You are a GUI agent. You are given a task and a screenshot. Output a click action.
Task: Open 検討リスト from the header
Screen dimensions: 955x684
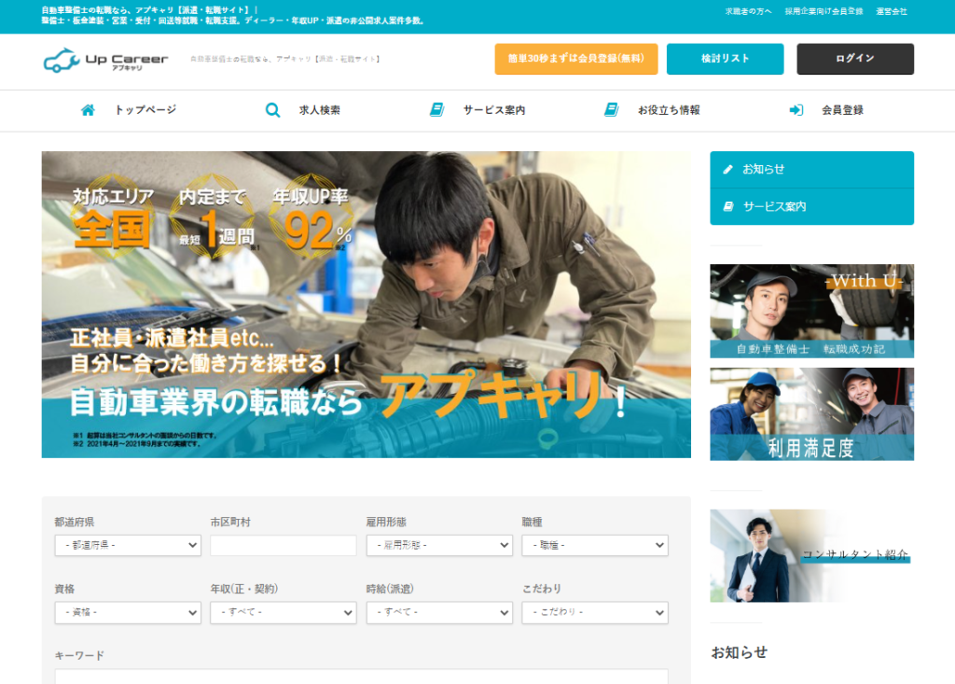[725, 59]
